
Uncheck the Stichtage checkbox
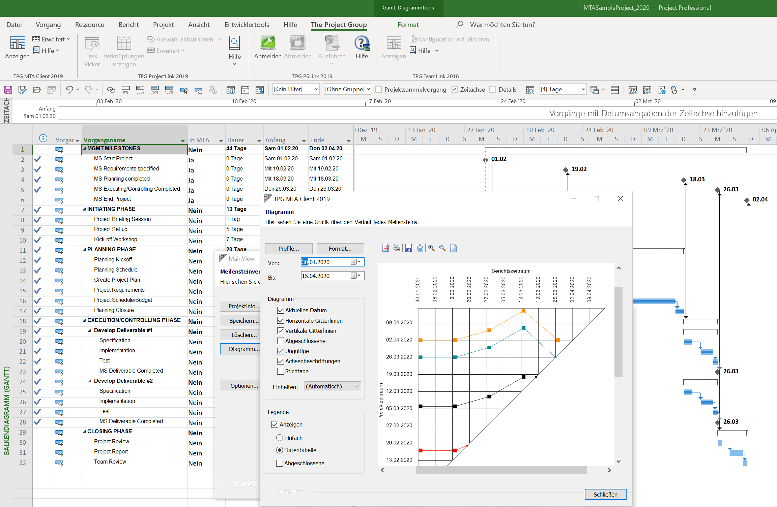[x=280, y=371]
